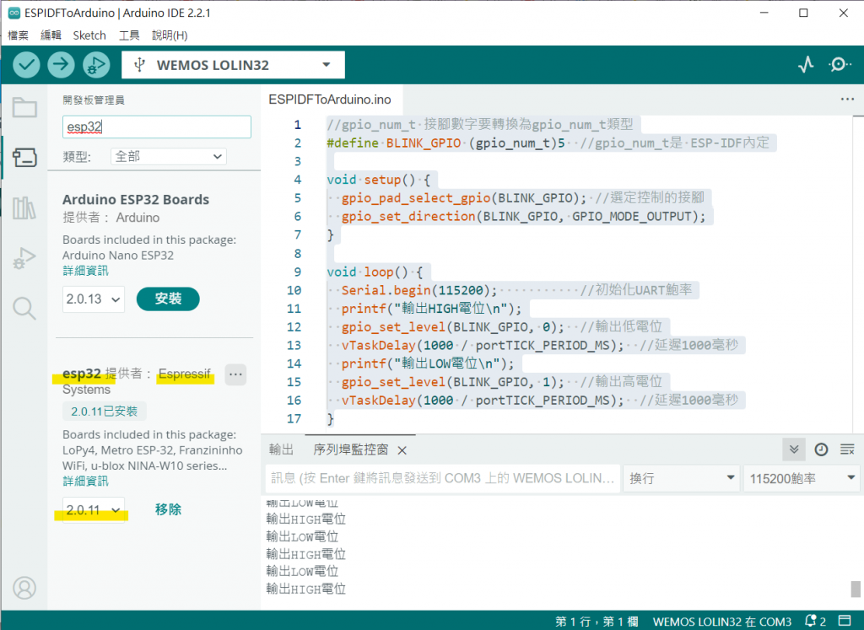This screenshot has height=630, width=864.
Task: Click line 9 void loop() text
Action: tap(375, 272)
